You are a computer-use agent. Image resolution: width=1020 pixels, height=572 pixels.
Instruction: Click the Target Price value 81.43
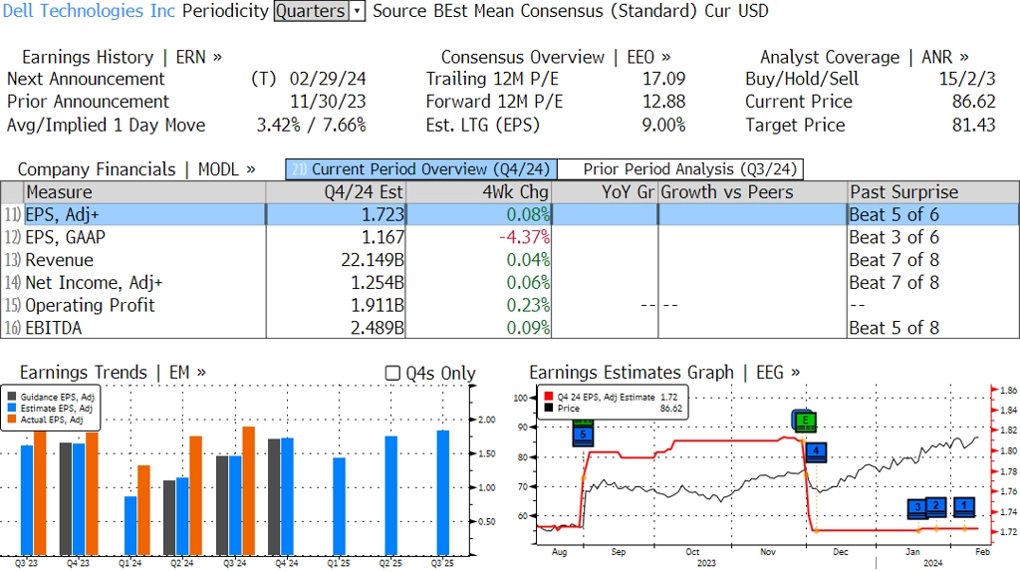pyautogui.click(x=973, y=125)
